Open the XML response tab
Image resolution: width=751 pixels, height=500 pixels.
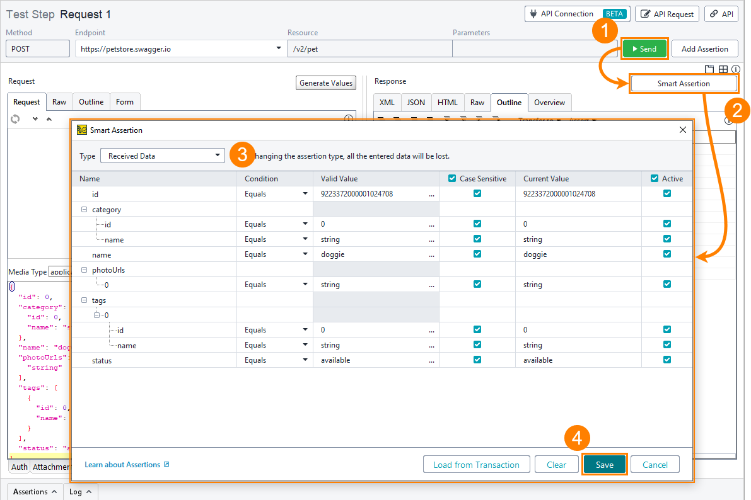pyautogui.click(x=387, y=103)
